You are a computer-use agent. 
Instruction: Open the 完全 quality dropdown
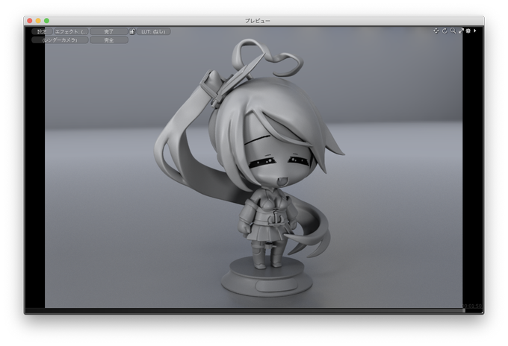(109, 40)
